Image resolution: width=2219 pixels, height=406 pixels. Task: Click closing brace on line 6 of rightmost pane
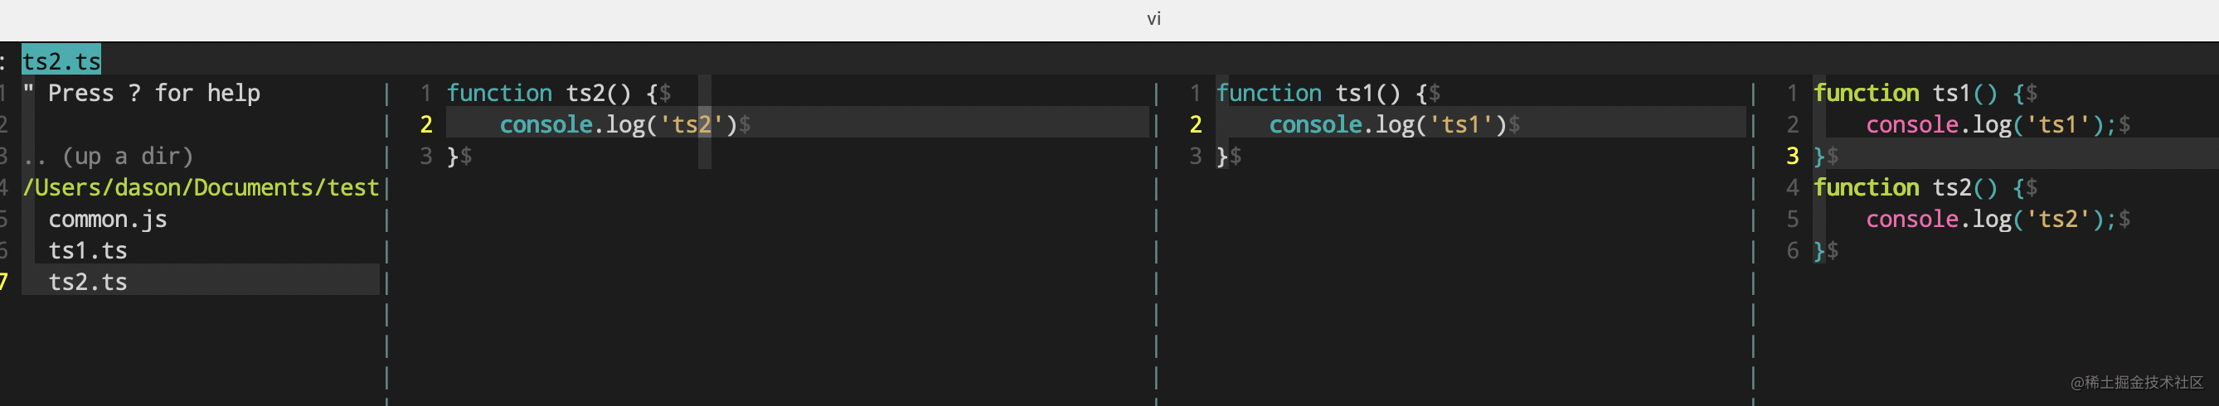pos(1818,251)
